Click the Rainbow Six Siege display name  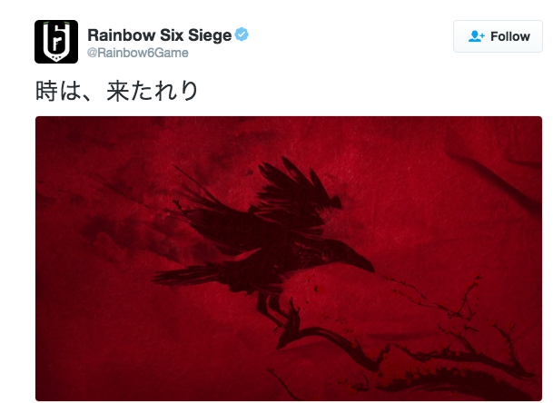(x=160, y=34)
